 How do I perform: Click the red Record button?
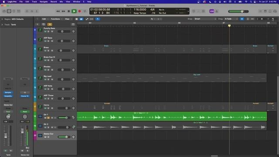[79, 11]
